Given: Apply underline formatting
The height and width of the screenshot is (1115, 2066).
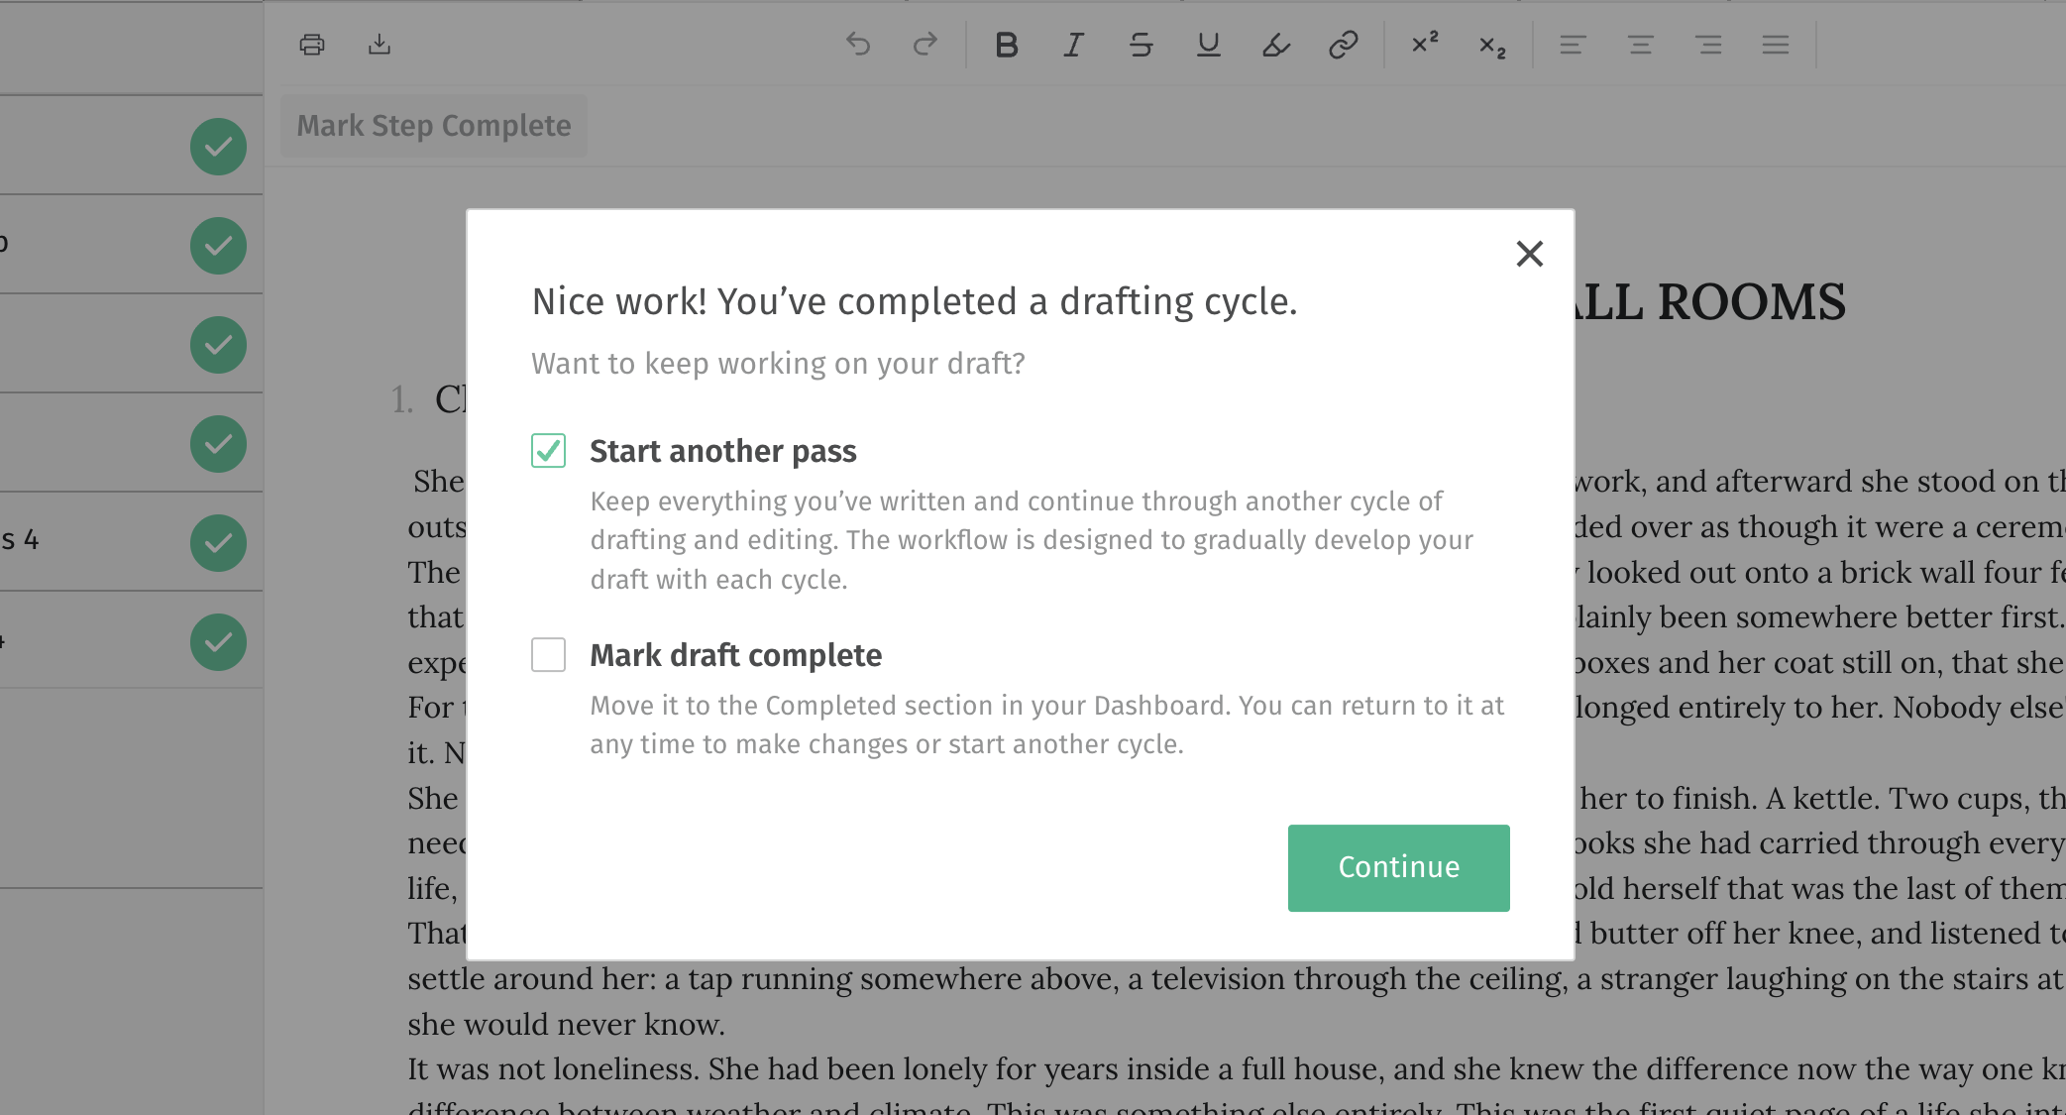Looking at the screenshot, I should click(x=1209, y=45).
